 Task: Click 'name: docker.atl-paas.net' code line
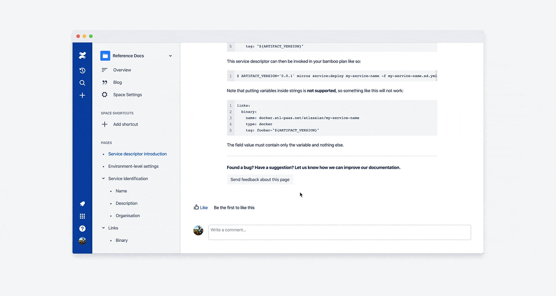pyautogui.click(x=303, y=118)
